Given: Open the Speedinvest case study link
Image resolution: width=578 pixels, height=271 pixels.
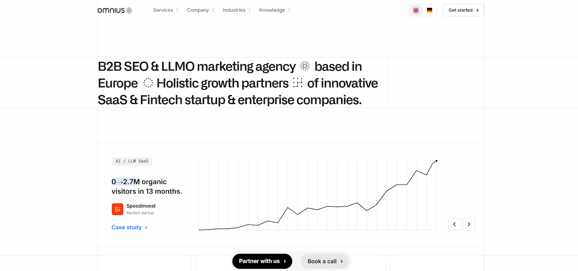Looking at the screenshot, I should pyautogui.click(x=126, y=227).
